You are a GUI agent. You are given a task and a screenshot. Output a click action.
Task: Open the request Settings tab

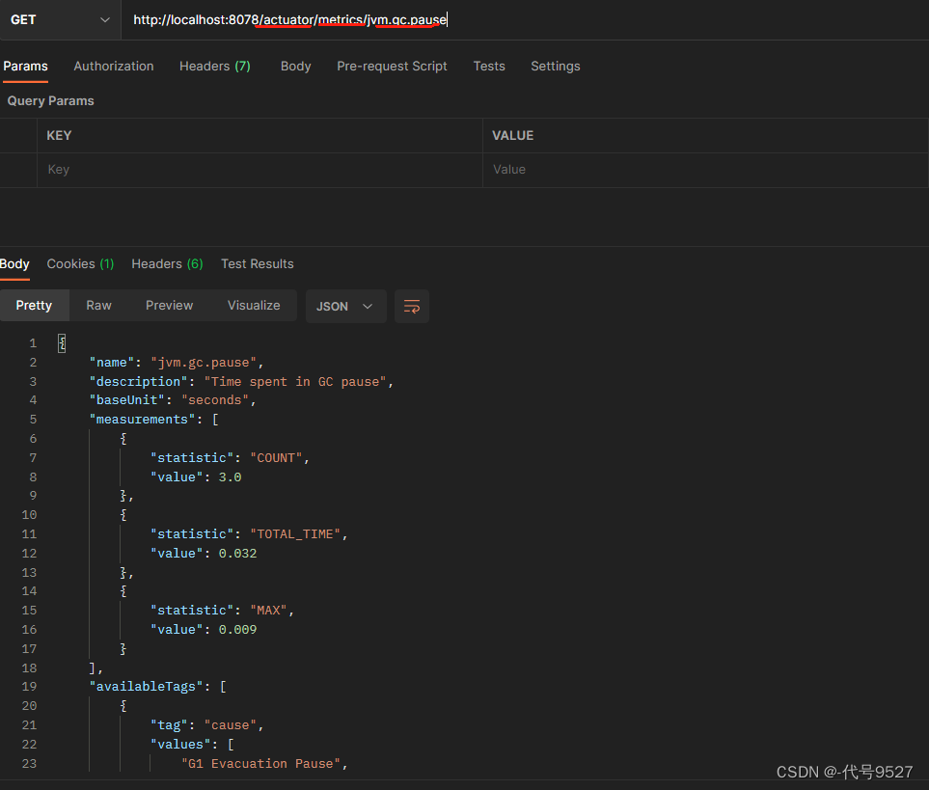[556, 67]
